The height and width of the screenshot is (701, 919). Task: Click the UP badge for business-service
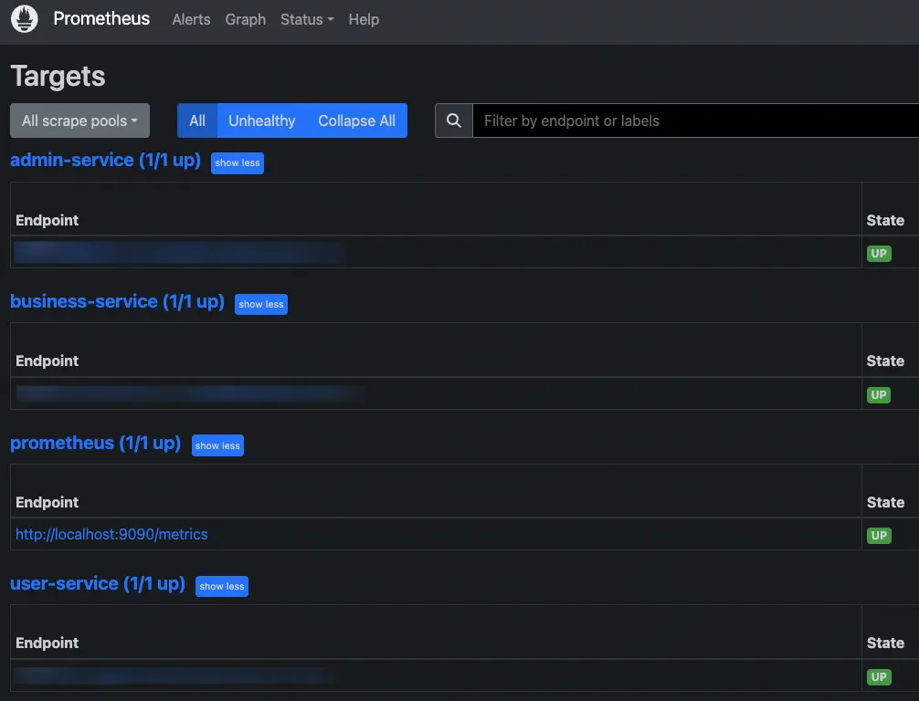[x=879, y=394]
